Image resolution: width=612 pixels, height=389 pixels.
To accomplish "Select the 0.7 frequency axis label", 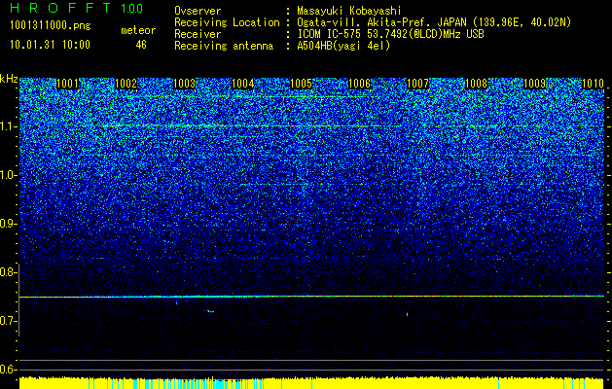I will pyautogui.click(x=8, y=321).
